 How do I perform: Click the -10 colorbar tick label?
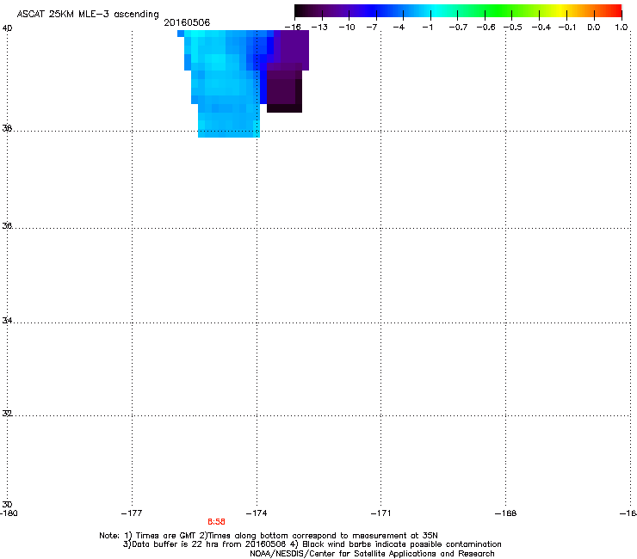tap(347, 28)
